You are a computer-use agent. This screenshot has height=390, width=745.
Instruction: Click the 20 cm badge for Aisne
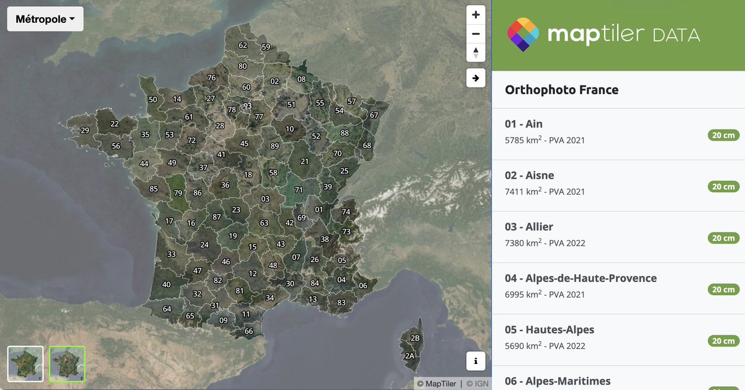724,187
